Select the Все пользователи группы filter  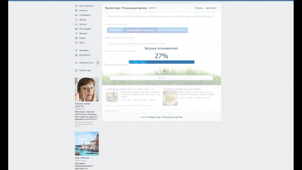click(172, 30)
